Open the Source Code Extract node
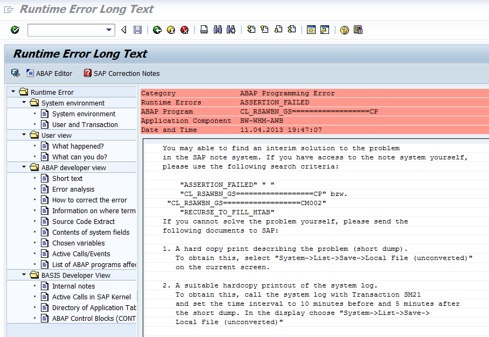 83,222
